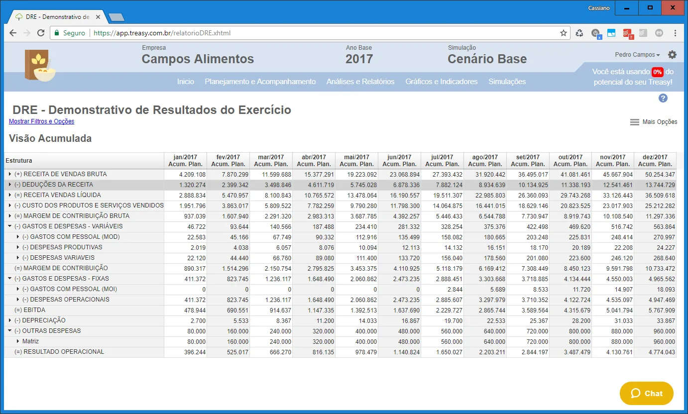
Task: Expand the DEDUÇÕES DA RECEITA row
Action: pos(10,185)
